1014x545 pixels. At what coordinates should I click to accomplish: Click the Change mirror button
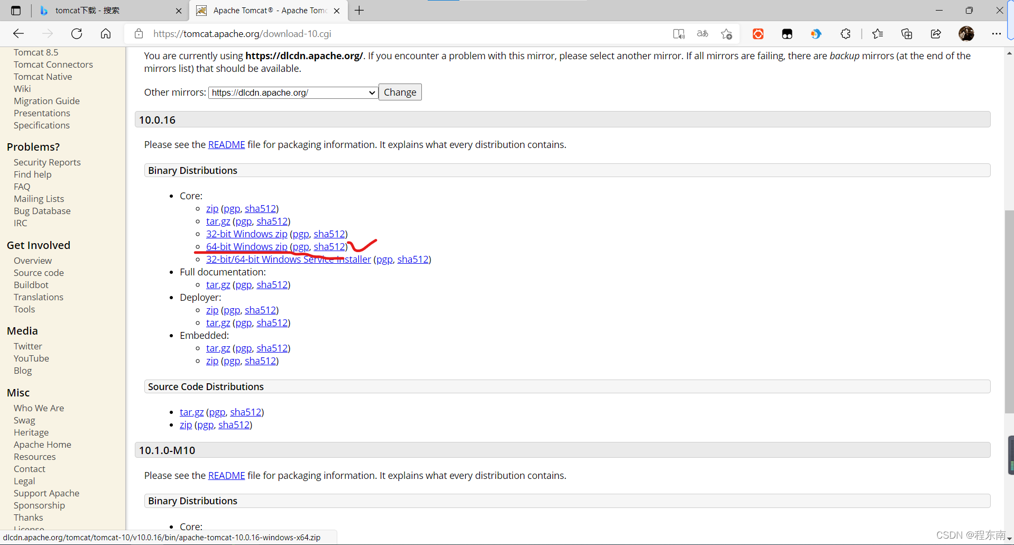click(400, 91)
